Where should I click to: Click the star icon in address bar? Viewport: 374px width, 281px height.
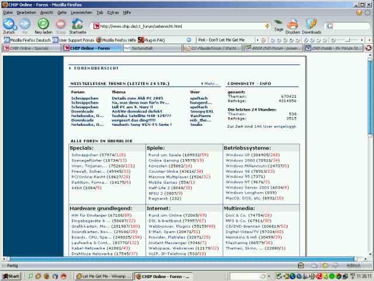[268, 26]
